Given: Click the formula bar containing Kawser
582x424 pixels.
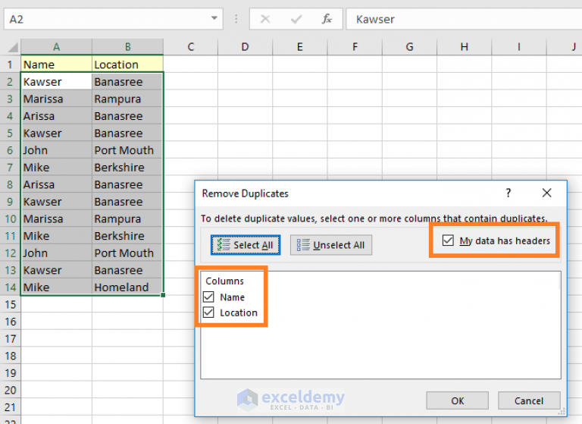Looking at the screenshot, I should pyautogui.click(x=464, y=19).
